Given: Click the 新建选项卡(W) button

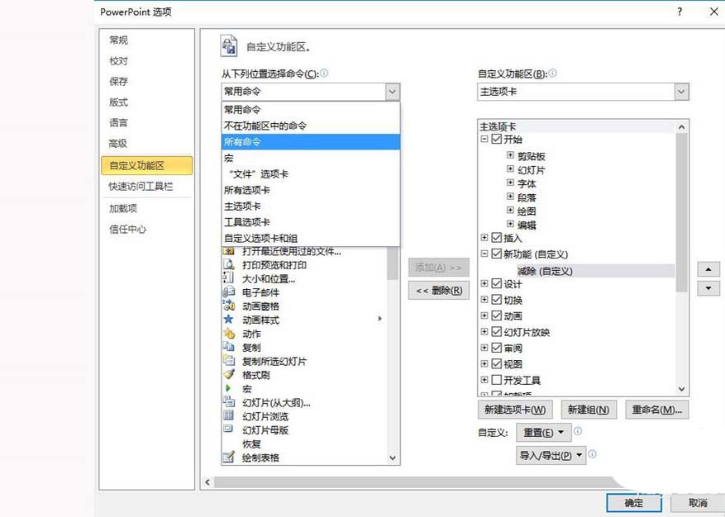Looking at the screenshot, I should [514, 410].
